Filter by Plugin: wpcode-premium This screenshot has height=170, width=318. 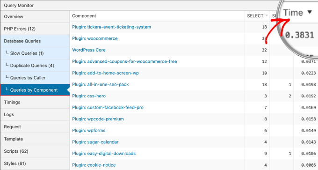coord(98,119)
